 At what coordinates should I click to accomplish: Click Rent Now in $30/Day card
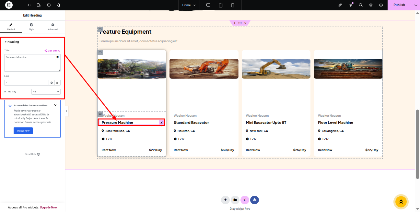click(181, 150)
